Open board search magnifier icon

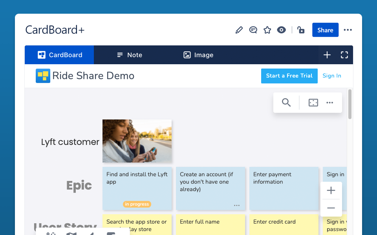[x=286, y=102]
